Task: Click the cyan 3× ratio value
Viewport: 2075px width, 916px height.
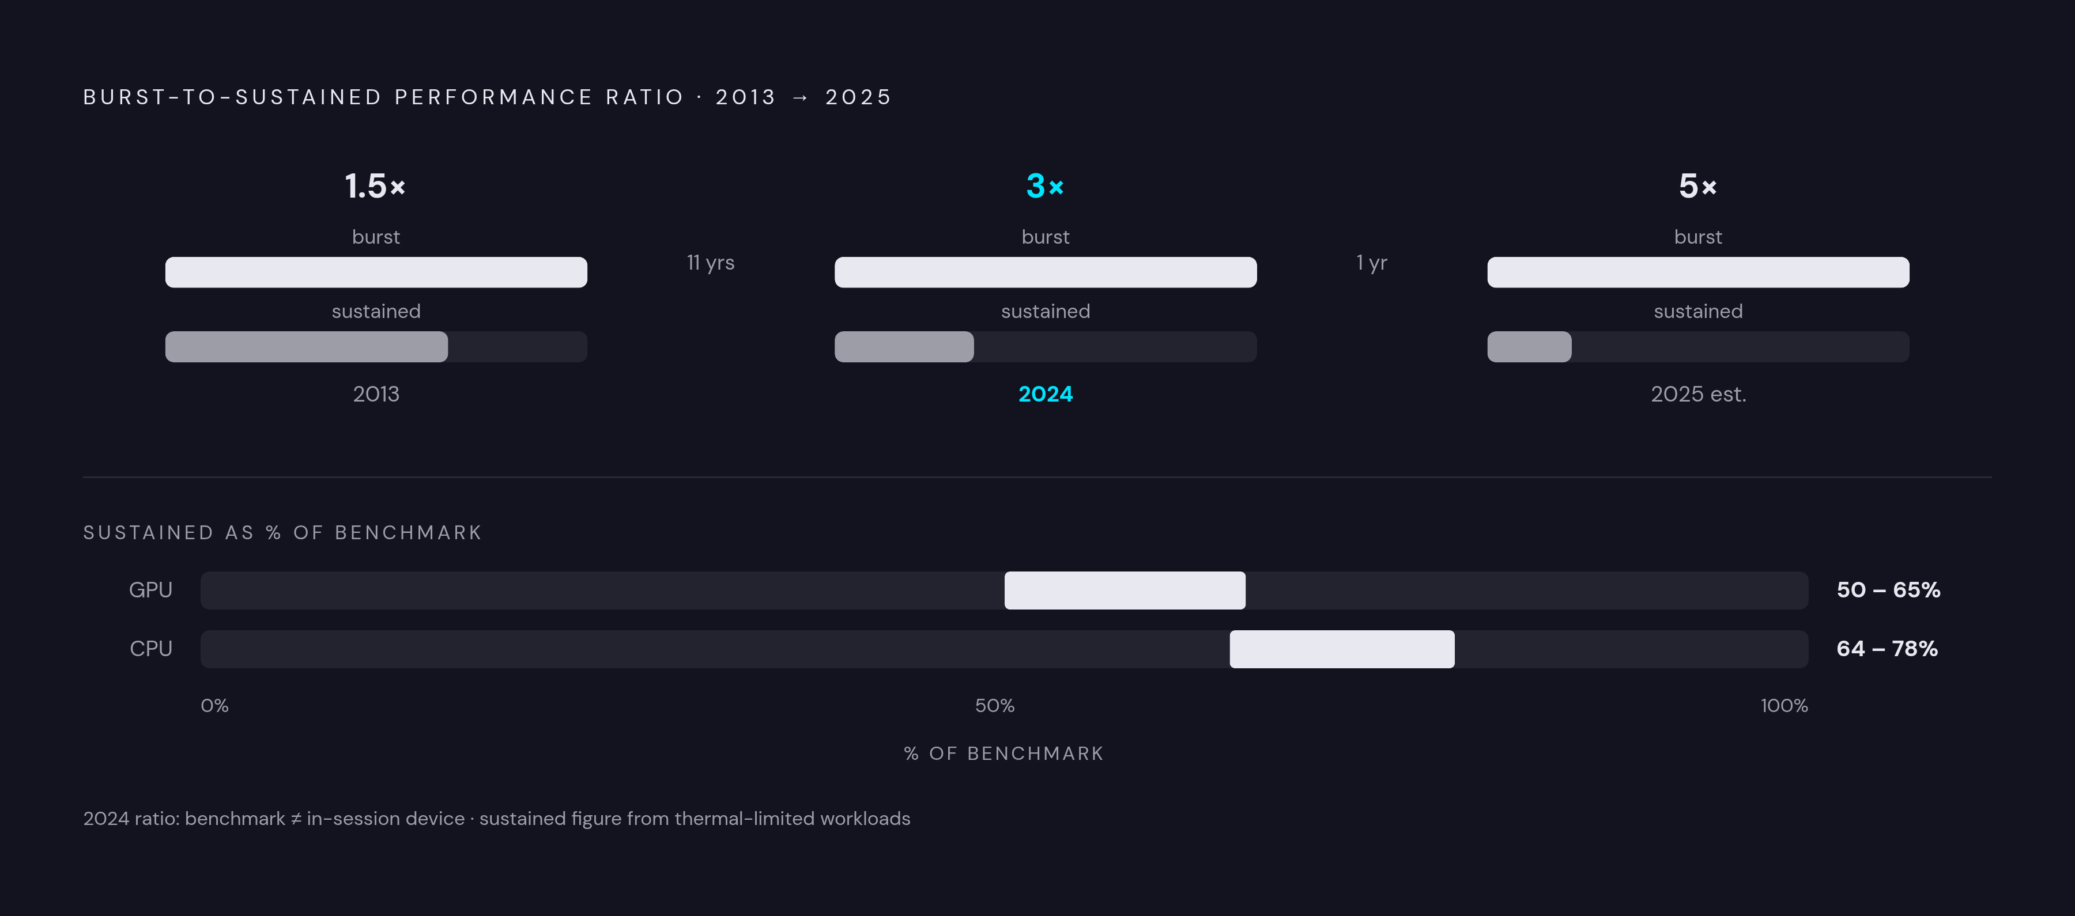Action: 1045,186
